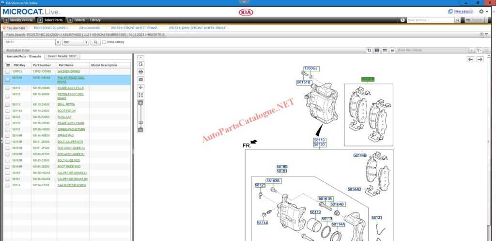
Task: Select the pan/move tool icon
Action: [x=140, y=87]
